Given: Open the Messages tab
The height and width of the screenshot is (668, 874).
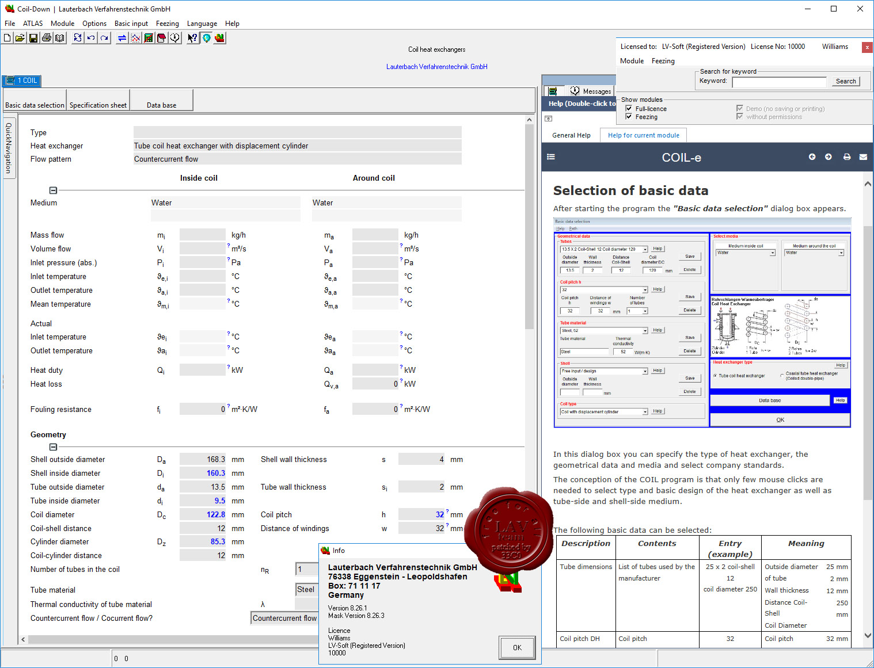Looking at the screenshot, I should coord(591,91).
